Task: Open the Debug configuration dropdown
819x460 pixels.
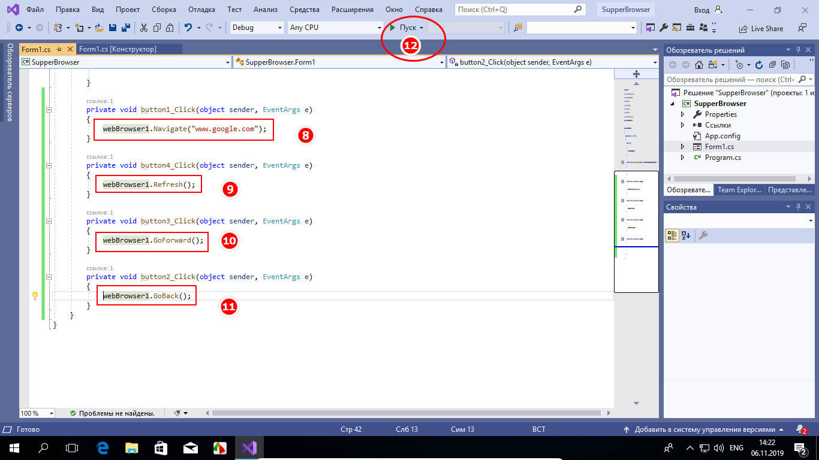Action: [x=280, y=28]
